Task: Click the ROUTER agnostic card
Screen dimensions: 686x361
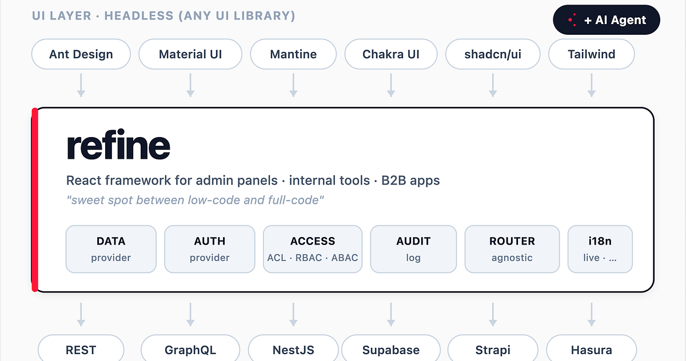Action: tap(512, 249)
